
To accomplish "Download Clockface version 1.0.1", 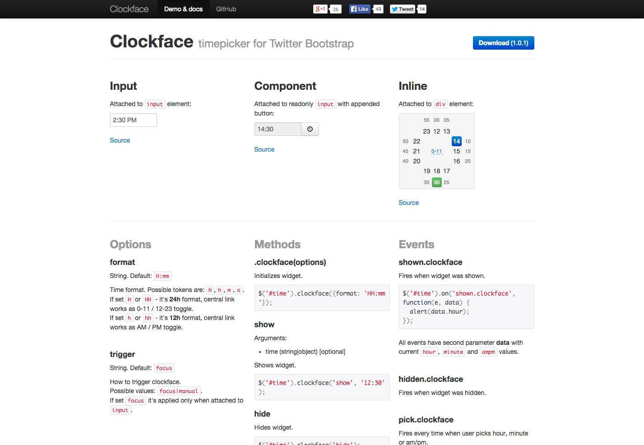I will point(503,43).
